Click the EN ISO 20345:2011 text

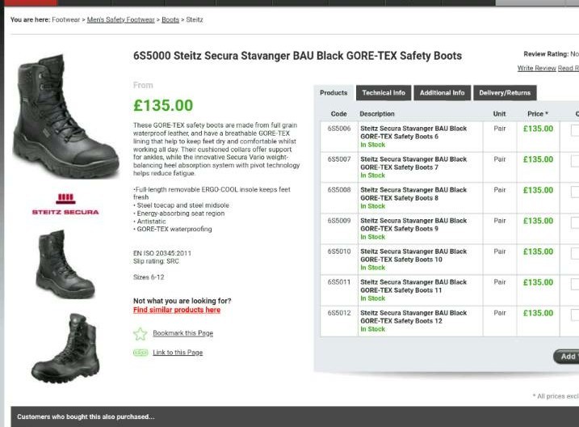click(x=162, y=253)
